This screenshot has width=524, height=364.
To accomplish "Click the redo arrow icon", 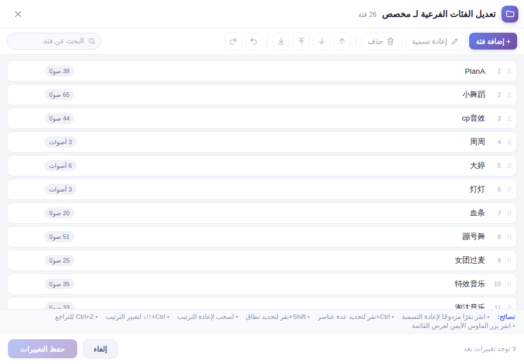I will [233, 41].
